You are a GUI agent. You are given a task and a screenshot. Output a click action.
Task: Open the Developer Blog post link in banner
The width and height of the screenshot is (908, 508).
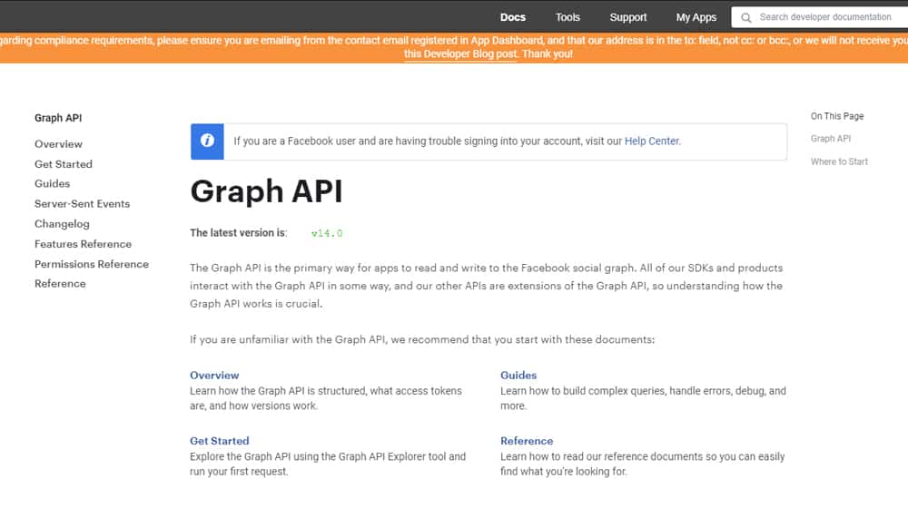(460, 54)
